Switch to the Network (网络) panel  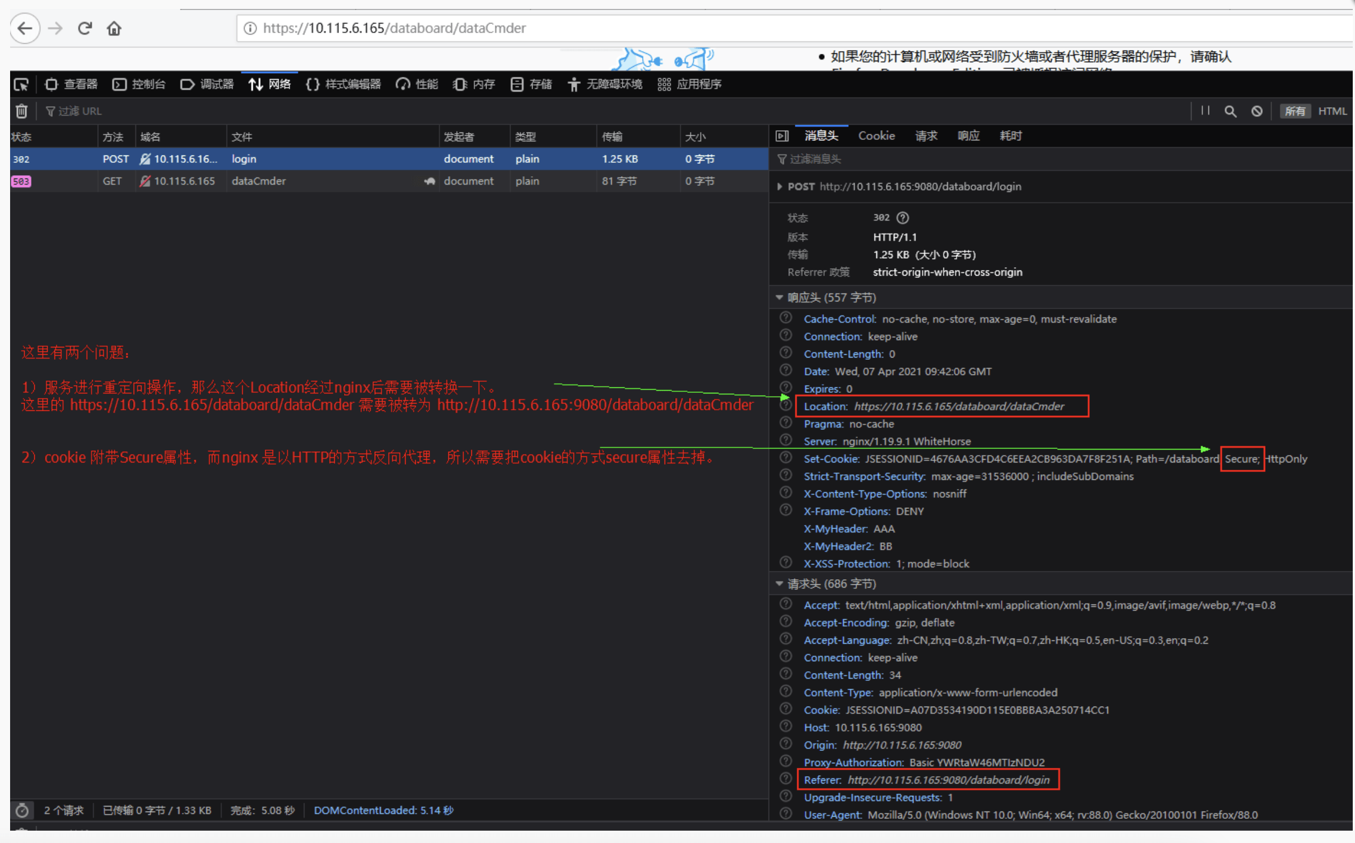pos(270,84)
